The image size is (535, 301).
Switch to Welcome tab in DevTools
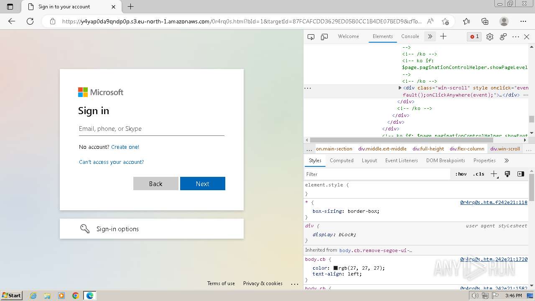tap(348, 36)
